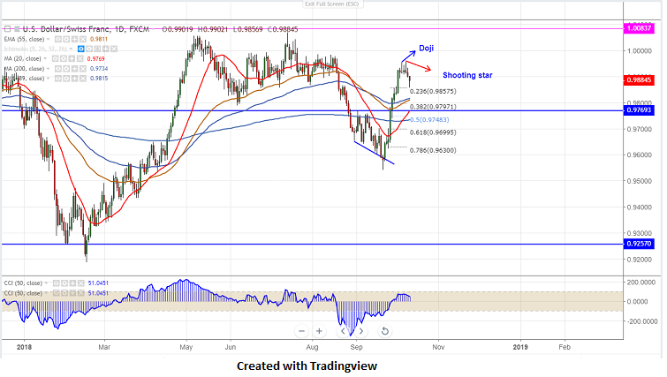Click Fibonacci 0.382(0.97971) level label

tap(433, 107)
